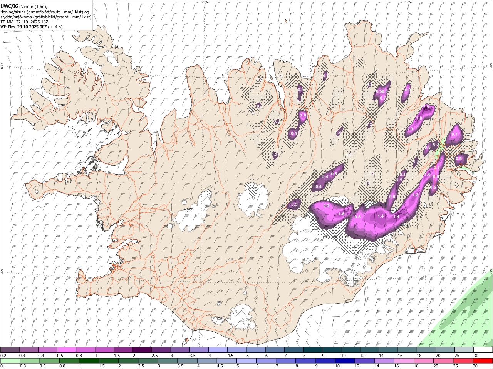
Task: Click the bright red swatch after 30
Action: [x=482, y=361]
